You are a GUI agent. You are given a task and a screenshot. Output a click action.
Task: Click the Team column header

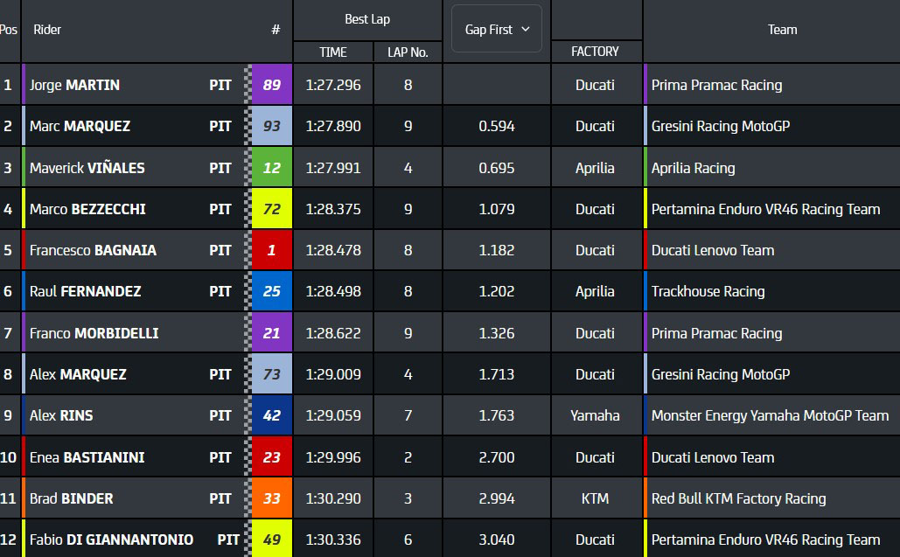point(782,30)
